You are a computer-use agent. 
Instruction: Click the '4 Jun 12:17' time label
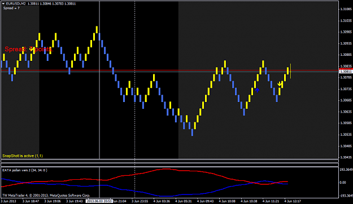pyautogui.click(x=293, y=201)
